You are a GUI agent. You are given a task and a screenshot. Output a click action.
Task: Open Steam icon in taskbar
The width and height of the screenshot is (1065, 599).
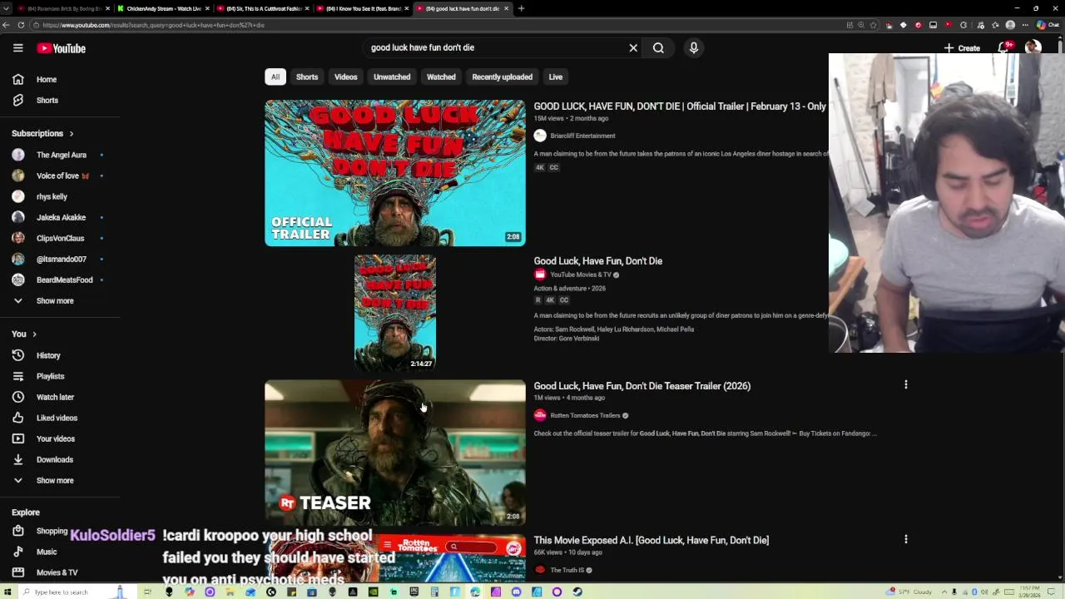coord(577,592)
